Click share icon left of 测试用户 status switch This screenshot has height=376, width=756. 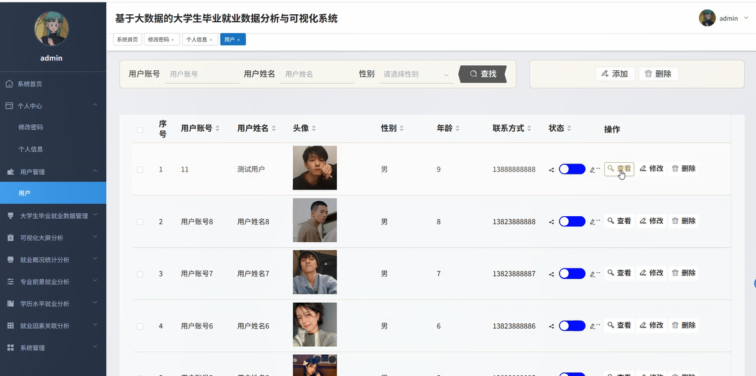[x=551, y=170]
